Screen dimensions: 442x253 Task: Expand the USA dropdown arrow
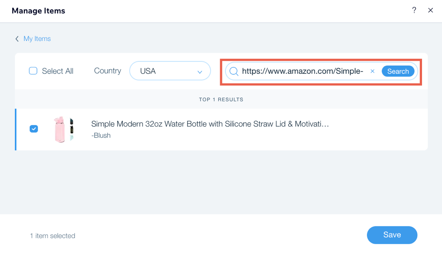tap(200, 72)
